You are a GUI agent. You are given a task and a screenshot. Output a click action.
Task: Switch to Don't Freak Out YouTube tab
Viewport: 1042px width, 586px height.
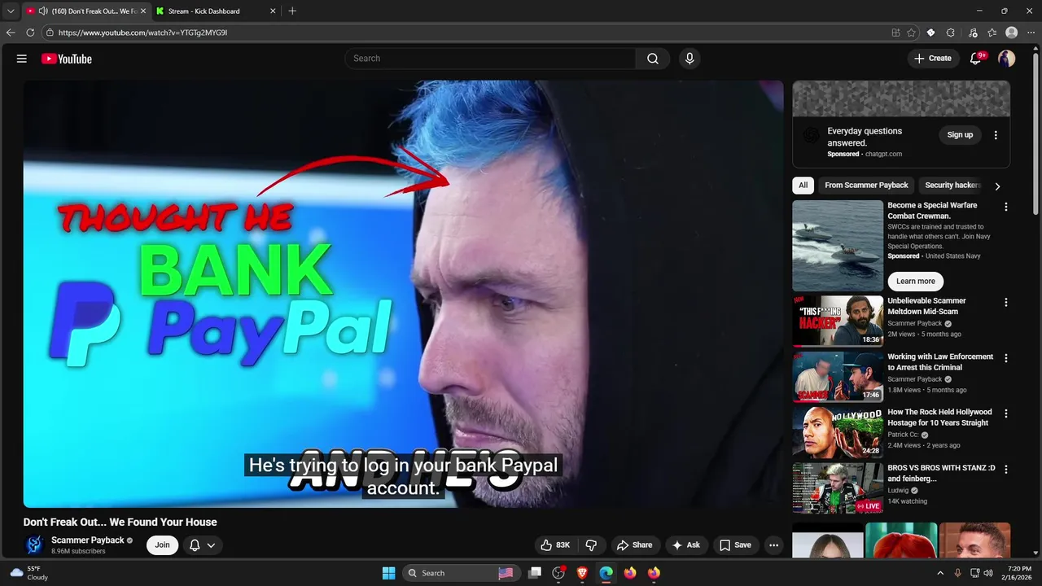point(85,11)
